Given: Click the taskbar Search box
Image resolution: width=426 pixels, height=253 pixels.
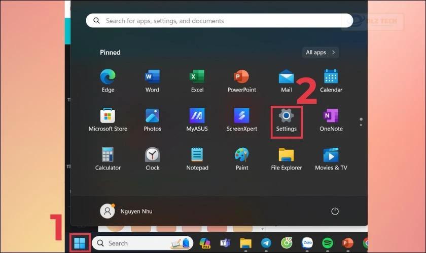Looking at the screenshot, I should pos(143,243).
